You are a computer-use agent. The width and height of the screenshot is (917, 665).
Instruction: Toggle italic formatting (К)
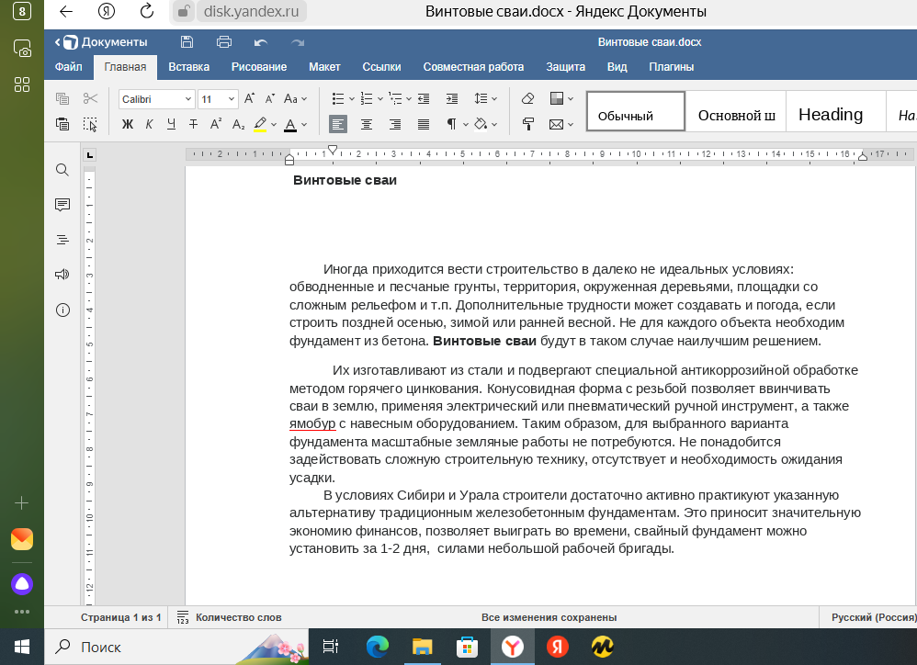tap(149, 124)
